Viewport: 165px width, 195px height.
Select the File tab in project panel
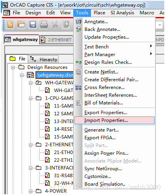tap(17, 59)
